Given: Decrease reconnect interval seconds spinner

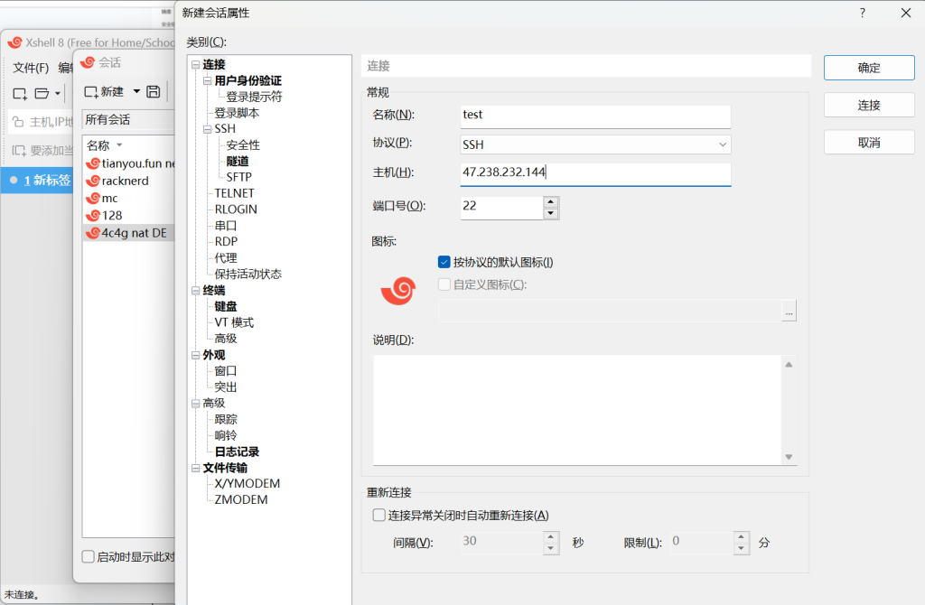Looking at the screenshot, I should coord(550,548).
